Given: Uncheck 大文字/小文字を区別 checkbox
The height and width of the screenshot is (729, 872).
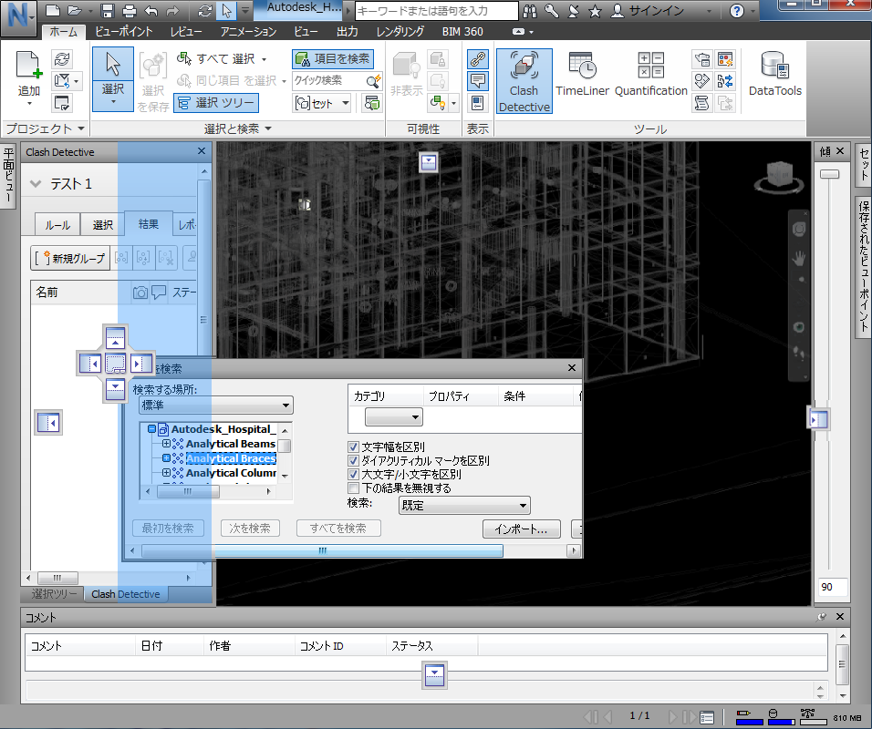Looking at the screenshot, I should coord(353,475).
